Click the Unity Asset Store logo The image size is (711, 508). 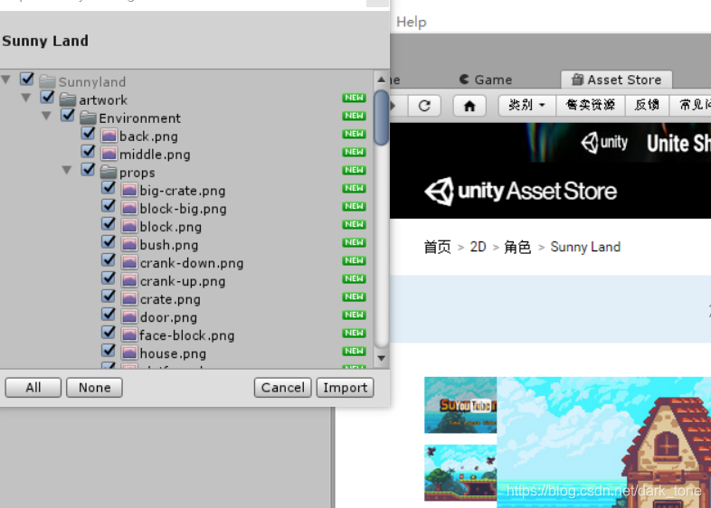pyautogui.click(x=520, y=192)
